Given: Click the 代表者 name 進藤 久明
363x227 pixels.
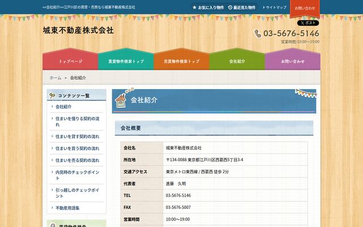Looking at the screenshot, I should (x=176, y=183).
